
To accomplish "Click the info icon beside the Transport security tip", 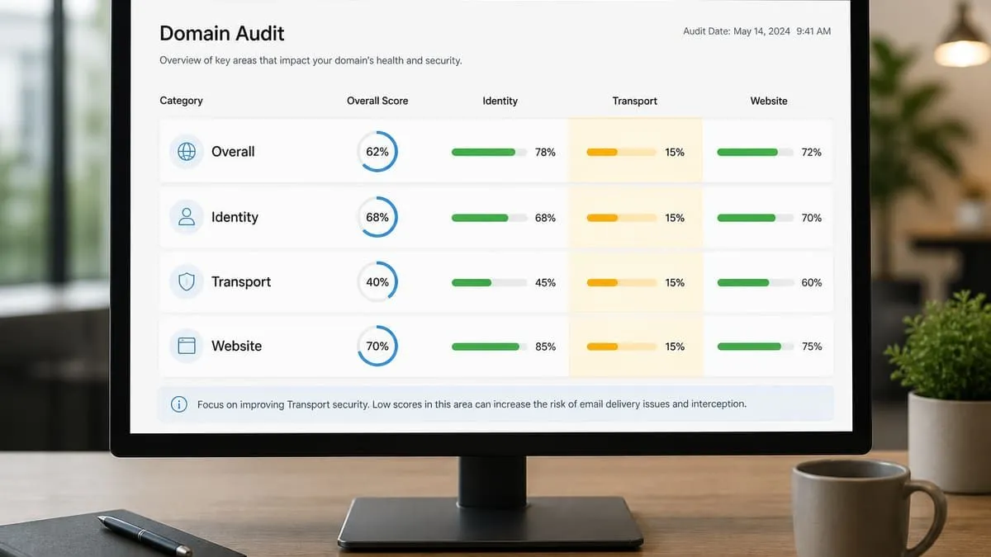I will [x=178, y=404].
